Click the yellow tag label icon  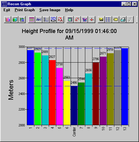point(116,20)
